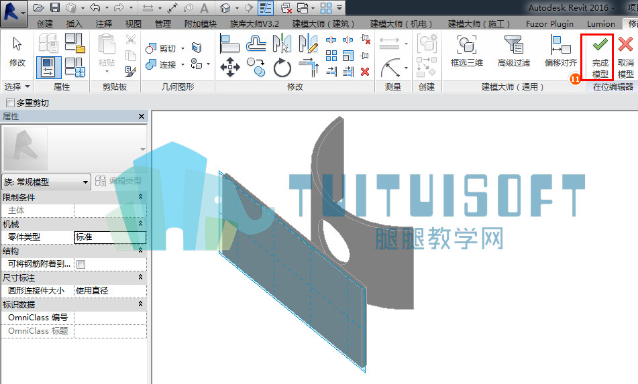Viewport: 638px width, 384px height.
Task: Open the 族库大师V3.2 ribbon tab
Action: pyautogui.click(x=254, y=24)
